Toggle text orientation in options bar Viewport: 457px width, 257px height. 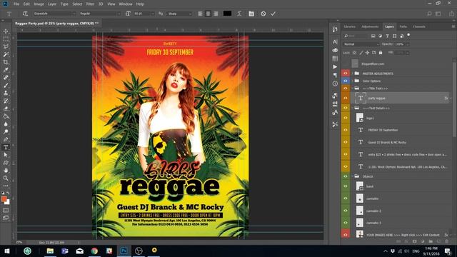coord(25,14)
